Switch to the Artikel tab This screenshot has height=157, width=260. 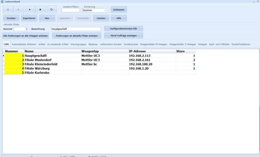(x=42, y=44)
